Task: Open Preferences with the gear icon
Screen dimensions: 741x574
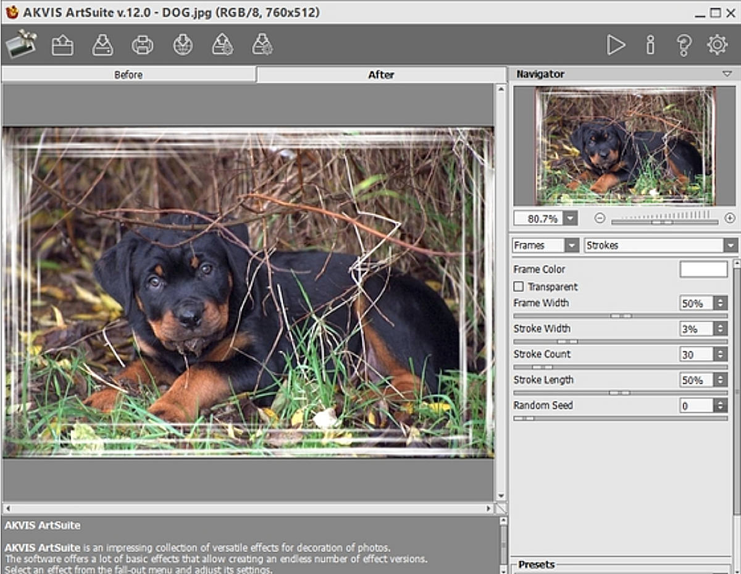Action: point(717,45)
